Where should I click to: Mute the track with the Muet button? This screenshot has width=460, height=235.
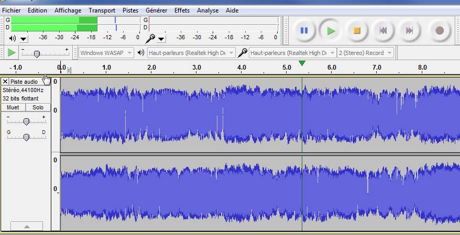(x=13, y=107)
